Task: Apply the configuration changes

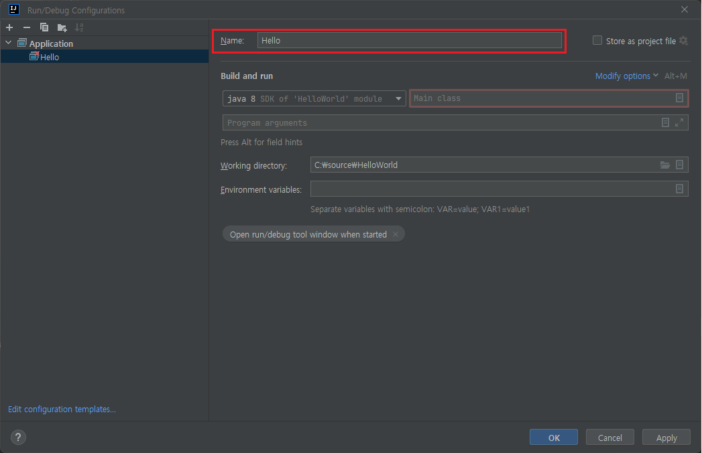Action: 666,437
